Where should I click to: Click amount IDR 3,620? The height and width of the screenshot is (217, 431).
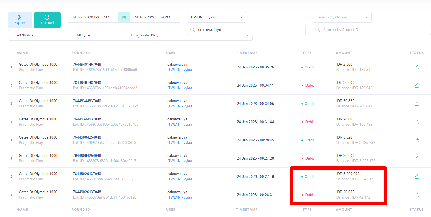tap(344, 137)
